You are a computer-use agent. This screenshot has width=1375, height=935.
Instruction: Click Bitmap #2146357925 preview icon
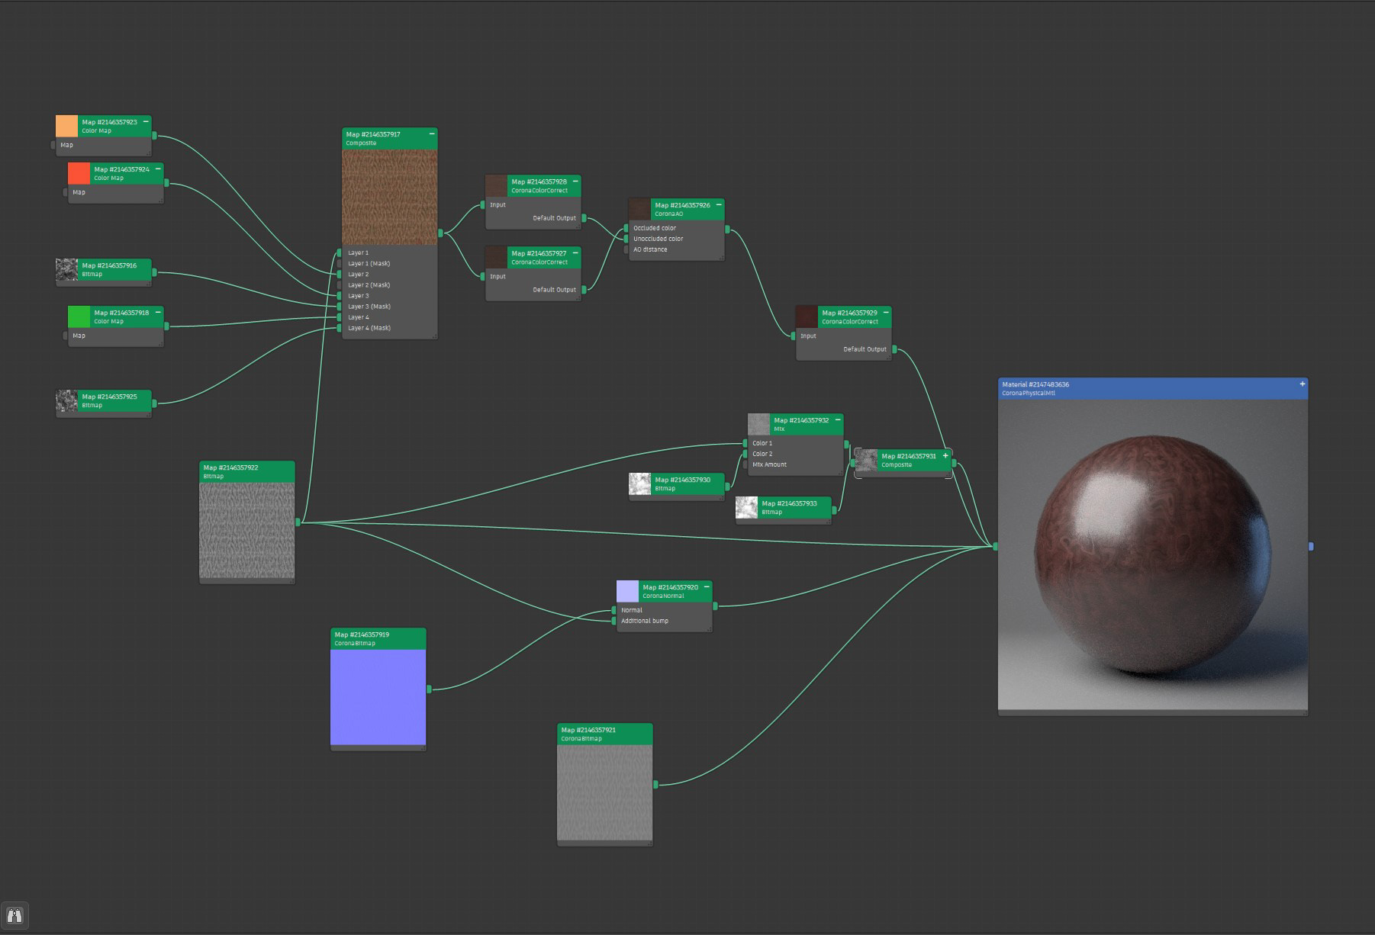(67, 400)
